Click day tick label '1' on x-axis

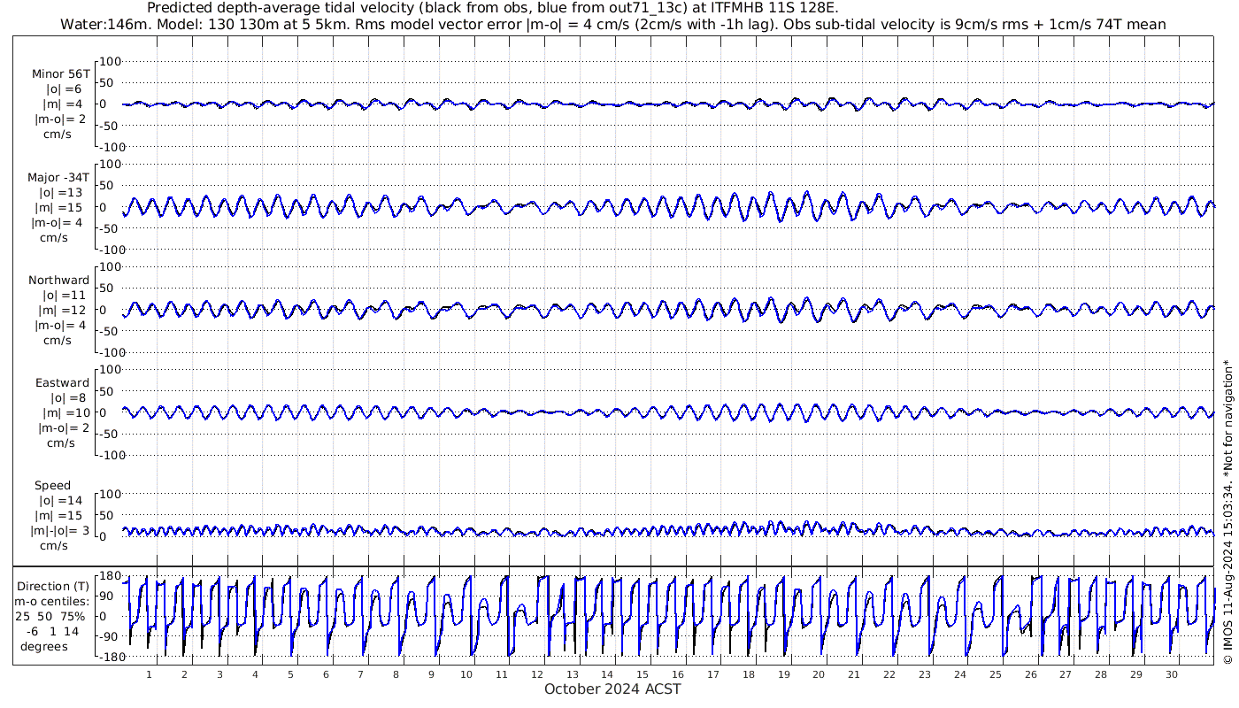[x=149, y=674]
